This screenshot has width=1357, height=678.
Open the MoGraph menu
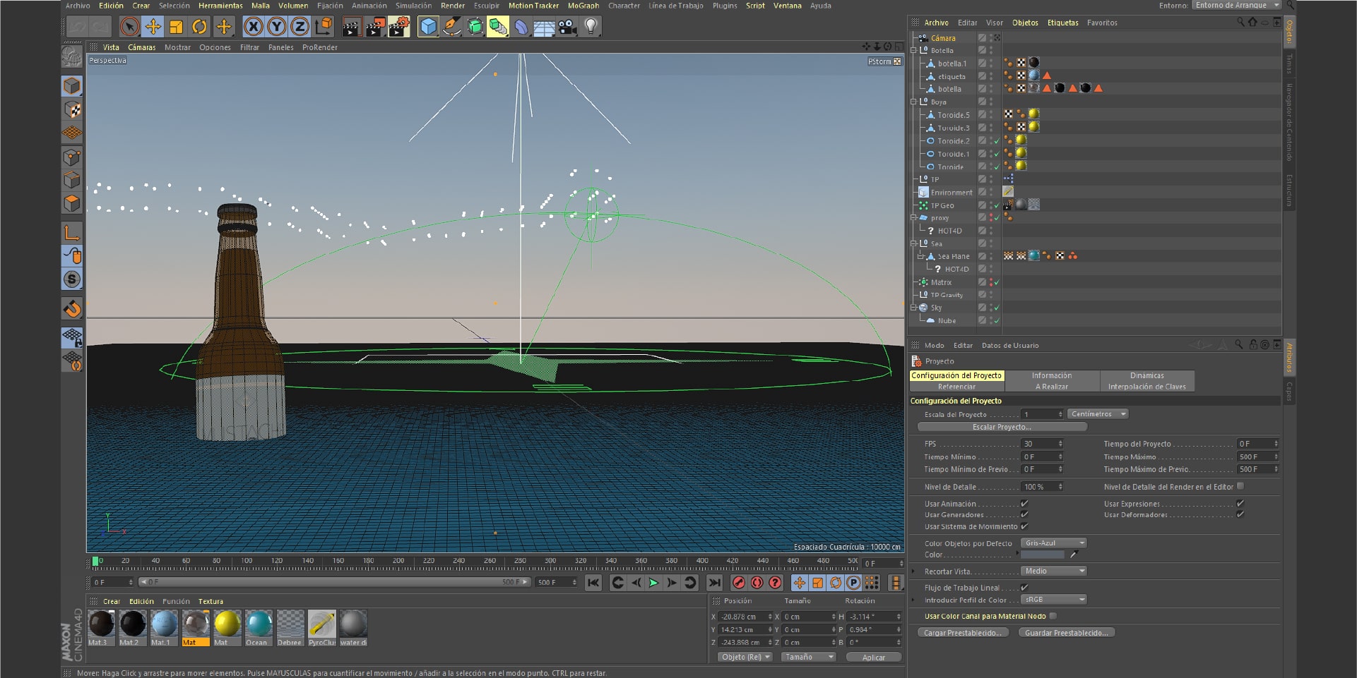click(x=583, y=5)
